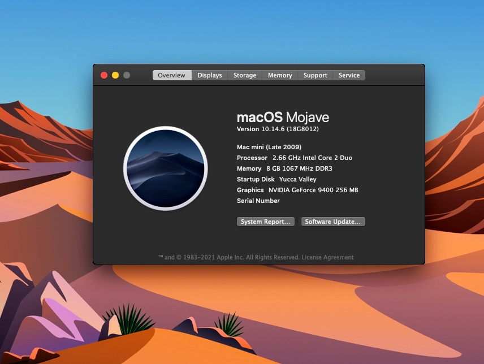Click the Apple copyright notice text
This screenshot has width=484, height=364.
point(229,257)
